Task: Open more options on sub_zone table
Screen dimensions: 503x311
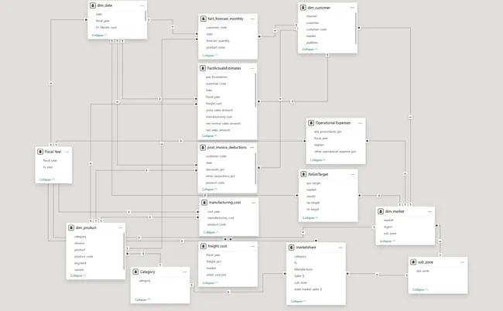Action: pos(461,262)
